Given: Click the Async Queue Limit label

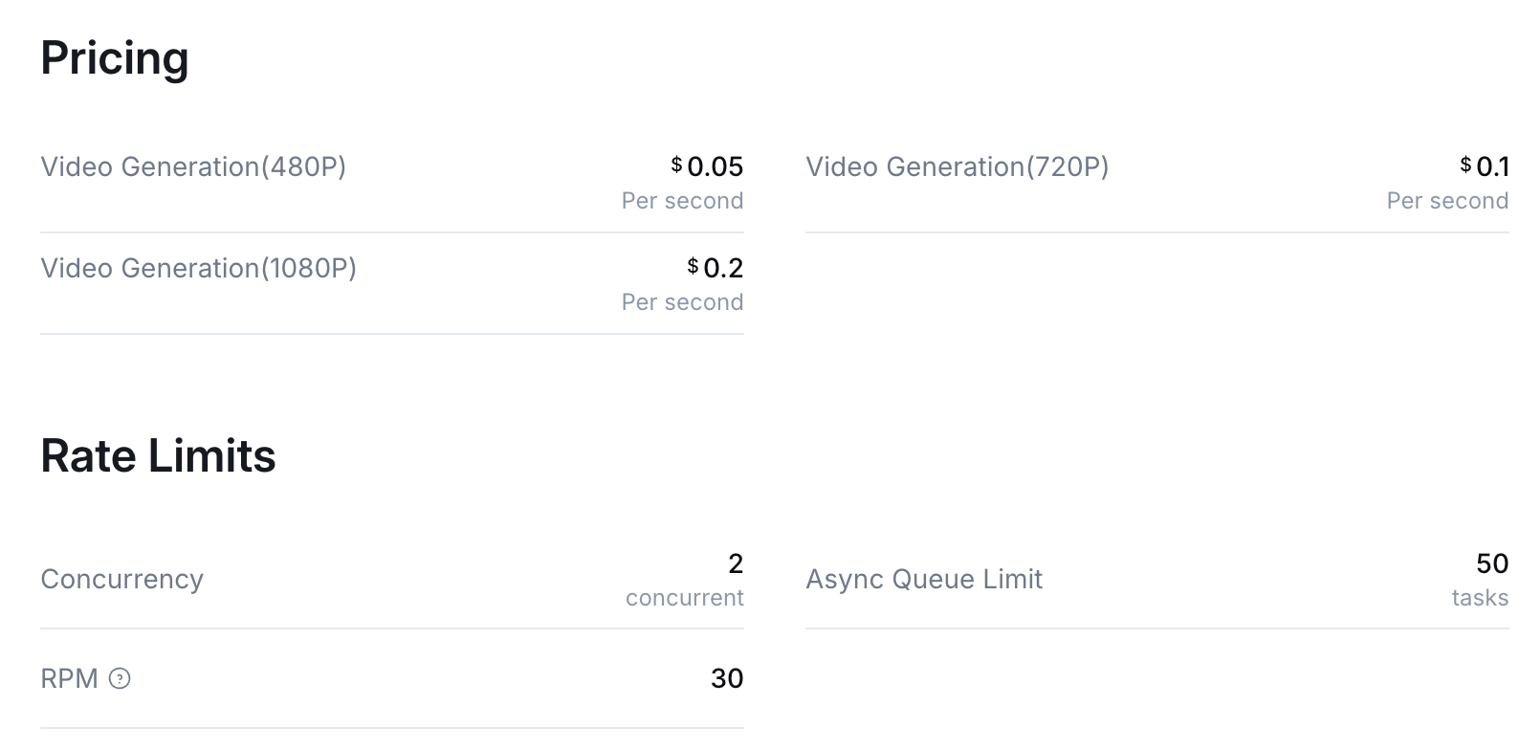Looking at the screenshot, I should tap(924, 579).
